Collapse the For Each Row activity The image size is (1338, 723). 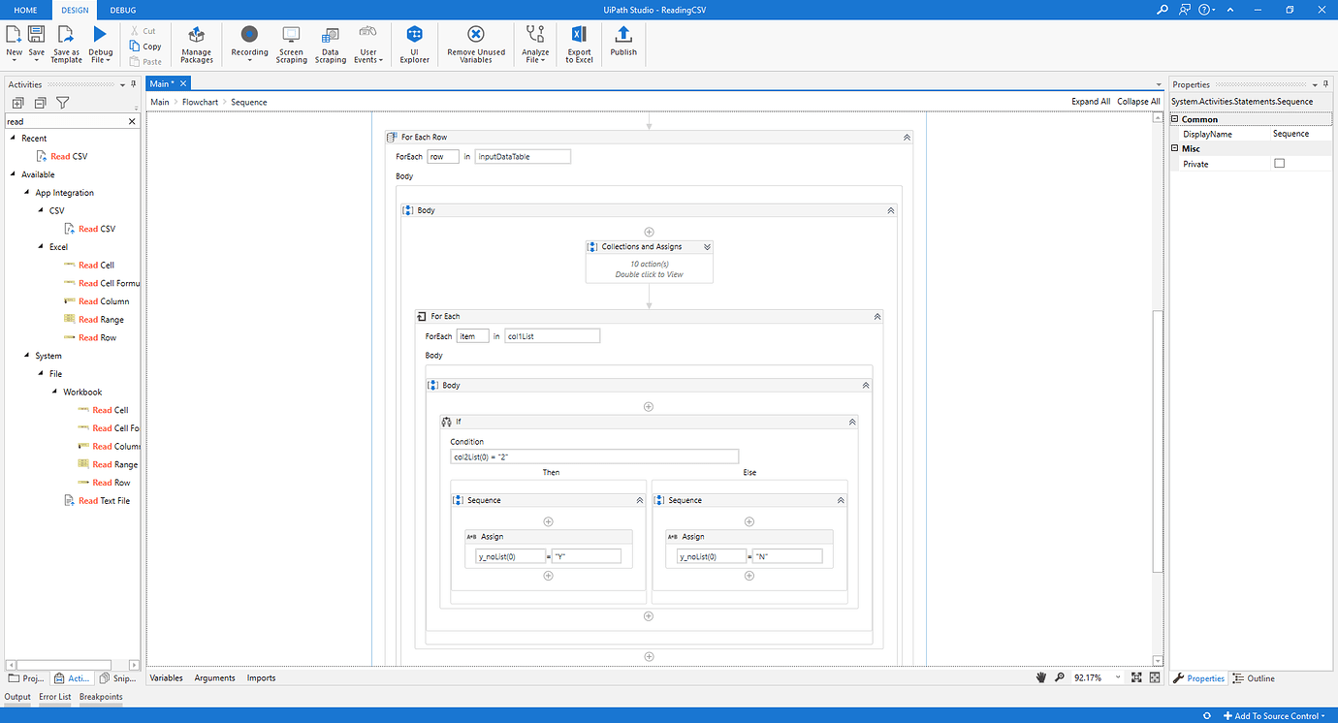tap(906, 137)
